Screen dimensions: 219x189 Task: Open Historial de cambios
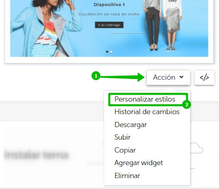(x=147, y=112)
